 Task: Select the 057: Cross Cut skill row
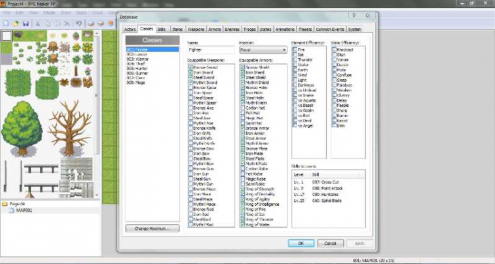pyautogui.click(x=328, y=182)
